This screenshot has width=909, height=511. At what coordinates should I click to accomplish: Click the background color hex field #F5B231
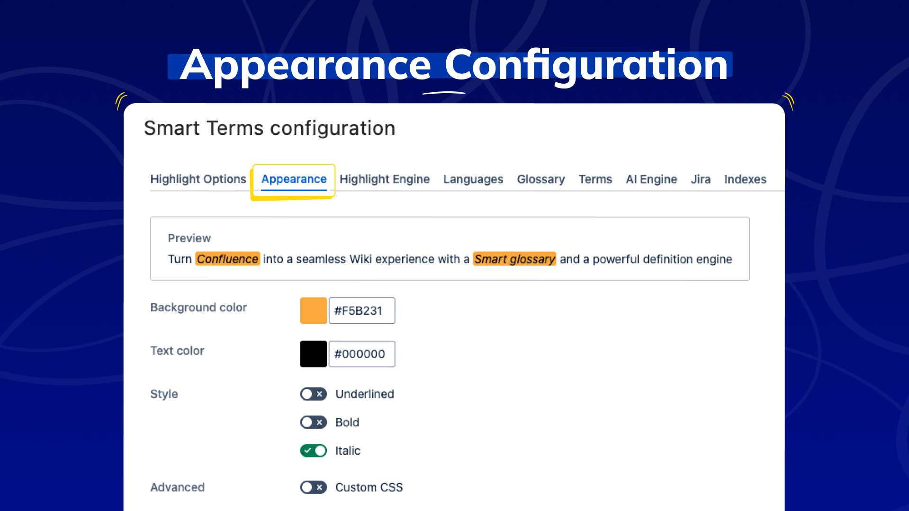[x=361, y=310]
